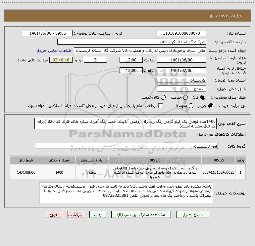Select the متوسط purchase type radio
Image resolution: width=255 pixels, height=246 pixels.
click(x=191, y=106)
